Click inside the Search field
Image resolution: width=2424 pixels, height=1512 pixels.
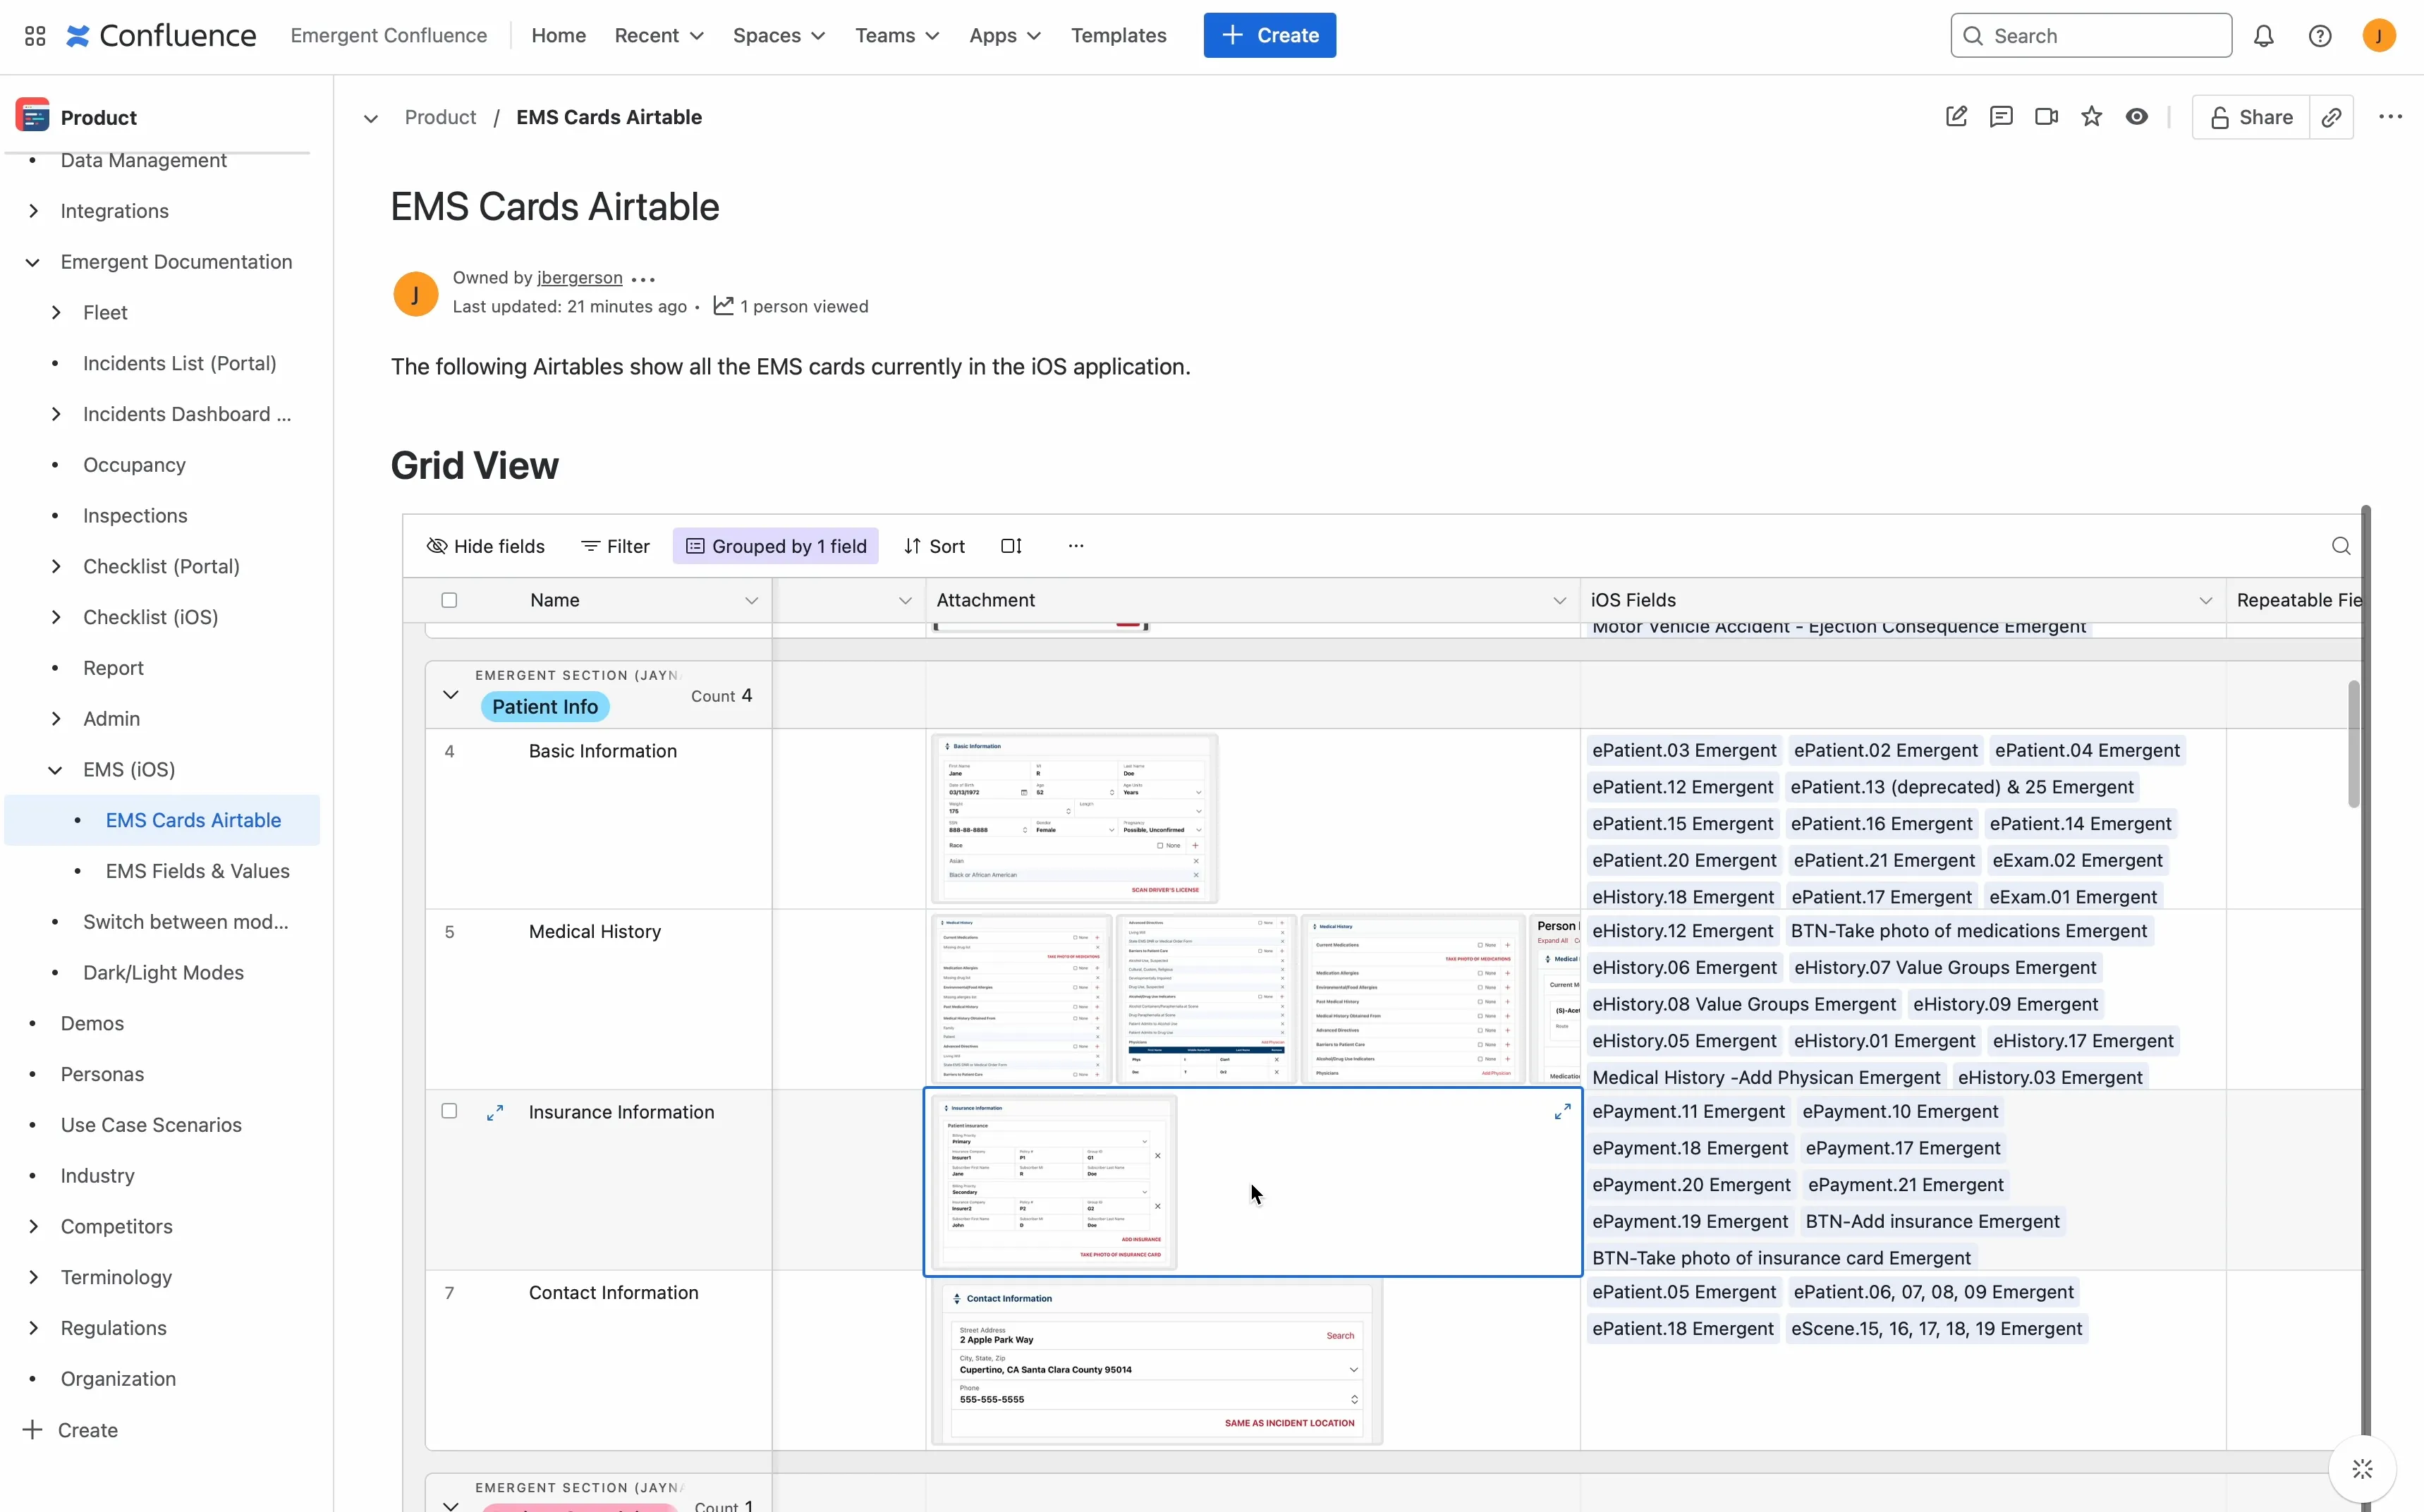[2090, 35]
